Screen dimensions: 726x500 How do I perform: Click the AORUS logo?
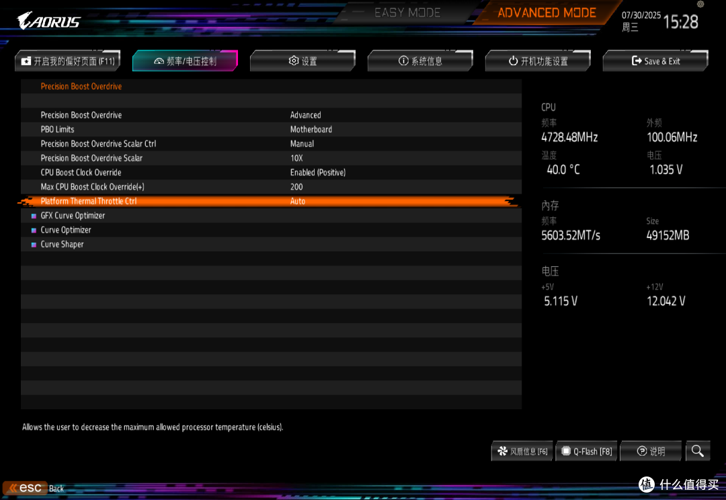tap(48, 20)
